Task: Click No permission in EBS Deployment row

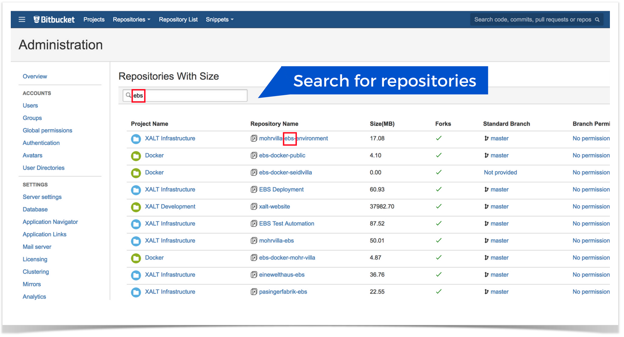Action: (x=591, y=189)
